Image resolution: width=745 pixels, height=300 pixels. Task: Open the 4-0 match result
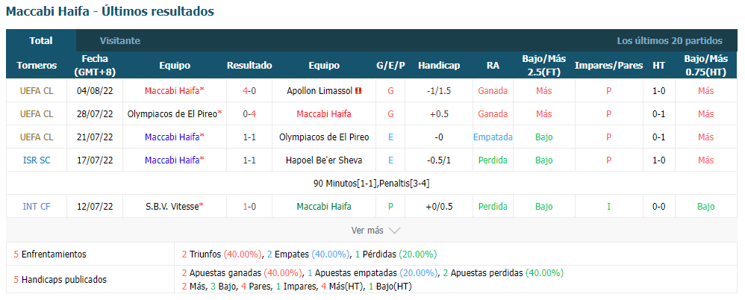coord(249,90)
